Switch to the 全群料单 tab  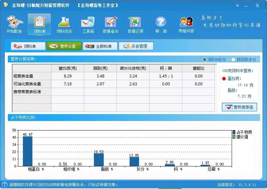(100, 46)
